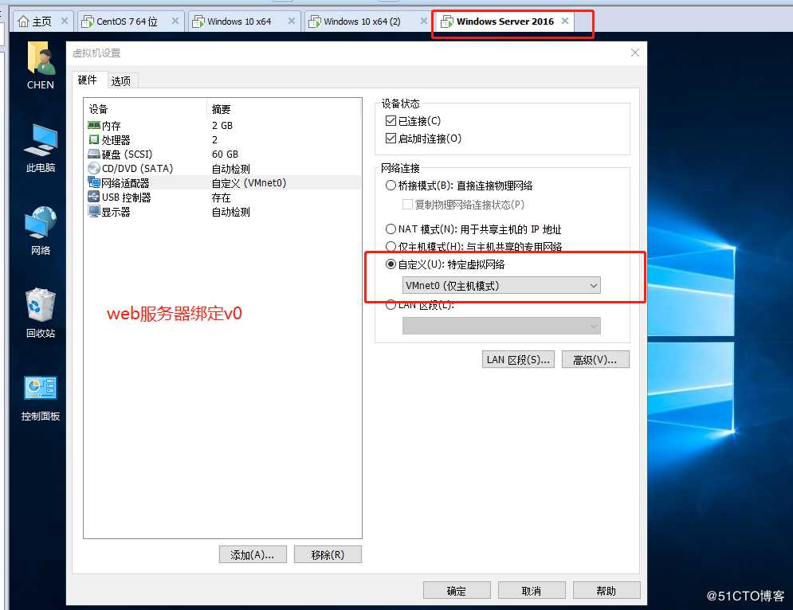This screenshot has height=610, width=793.
Task: Select the USB 控制器 icon
Action: 94,197
